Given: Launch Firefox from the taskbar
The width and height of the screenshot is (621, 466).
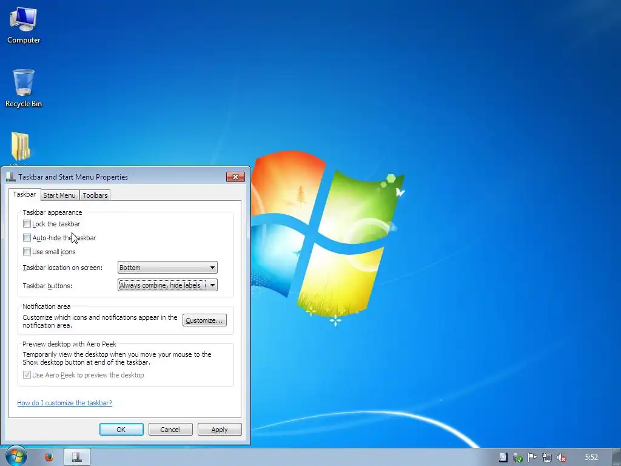Looking at the screenshot, I should 49,458.
